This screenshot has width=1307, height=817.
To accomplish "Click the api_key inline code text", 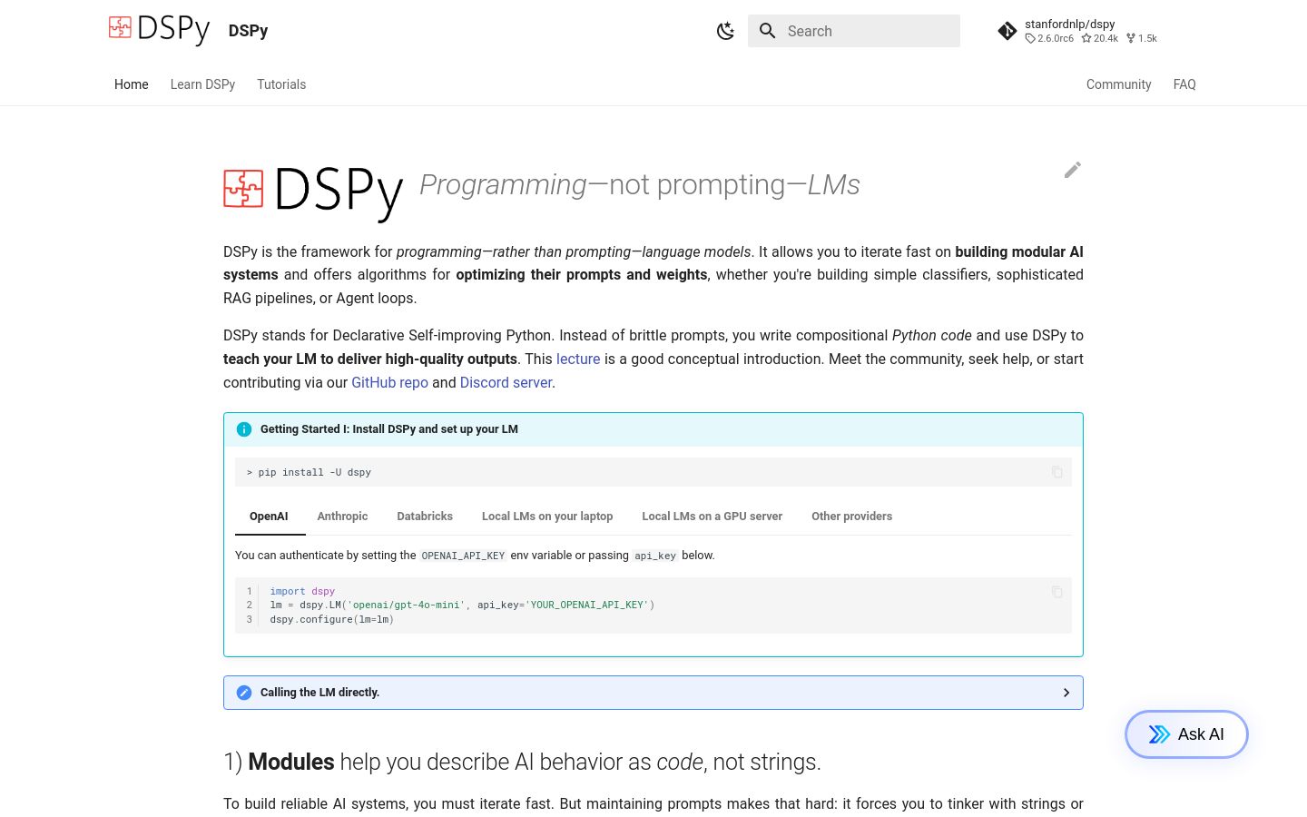I will (x=655, y=556).
